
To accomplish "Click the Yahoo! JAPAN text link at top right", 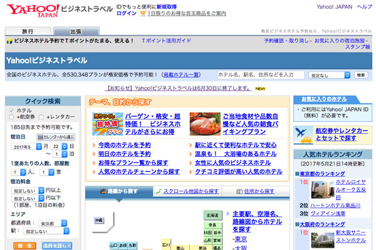I will coord(334,7).
